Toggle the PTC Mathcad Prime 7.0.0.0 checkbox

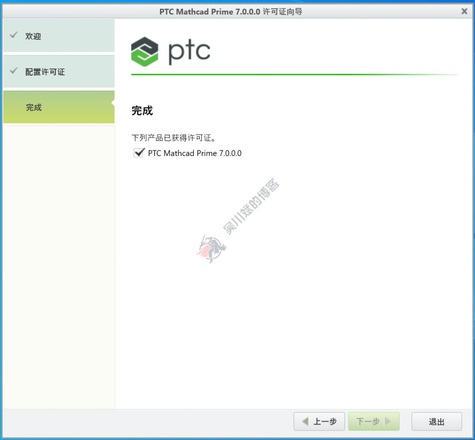(x=139, y=153)
